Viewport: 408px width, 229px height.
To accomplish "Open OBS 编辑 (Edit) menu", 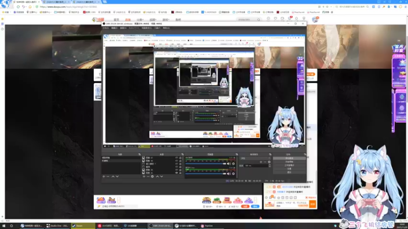I will click(x=114, y=28).
